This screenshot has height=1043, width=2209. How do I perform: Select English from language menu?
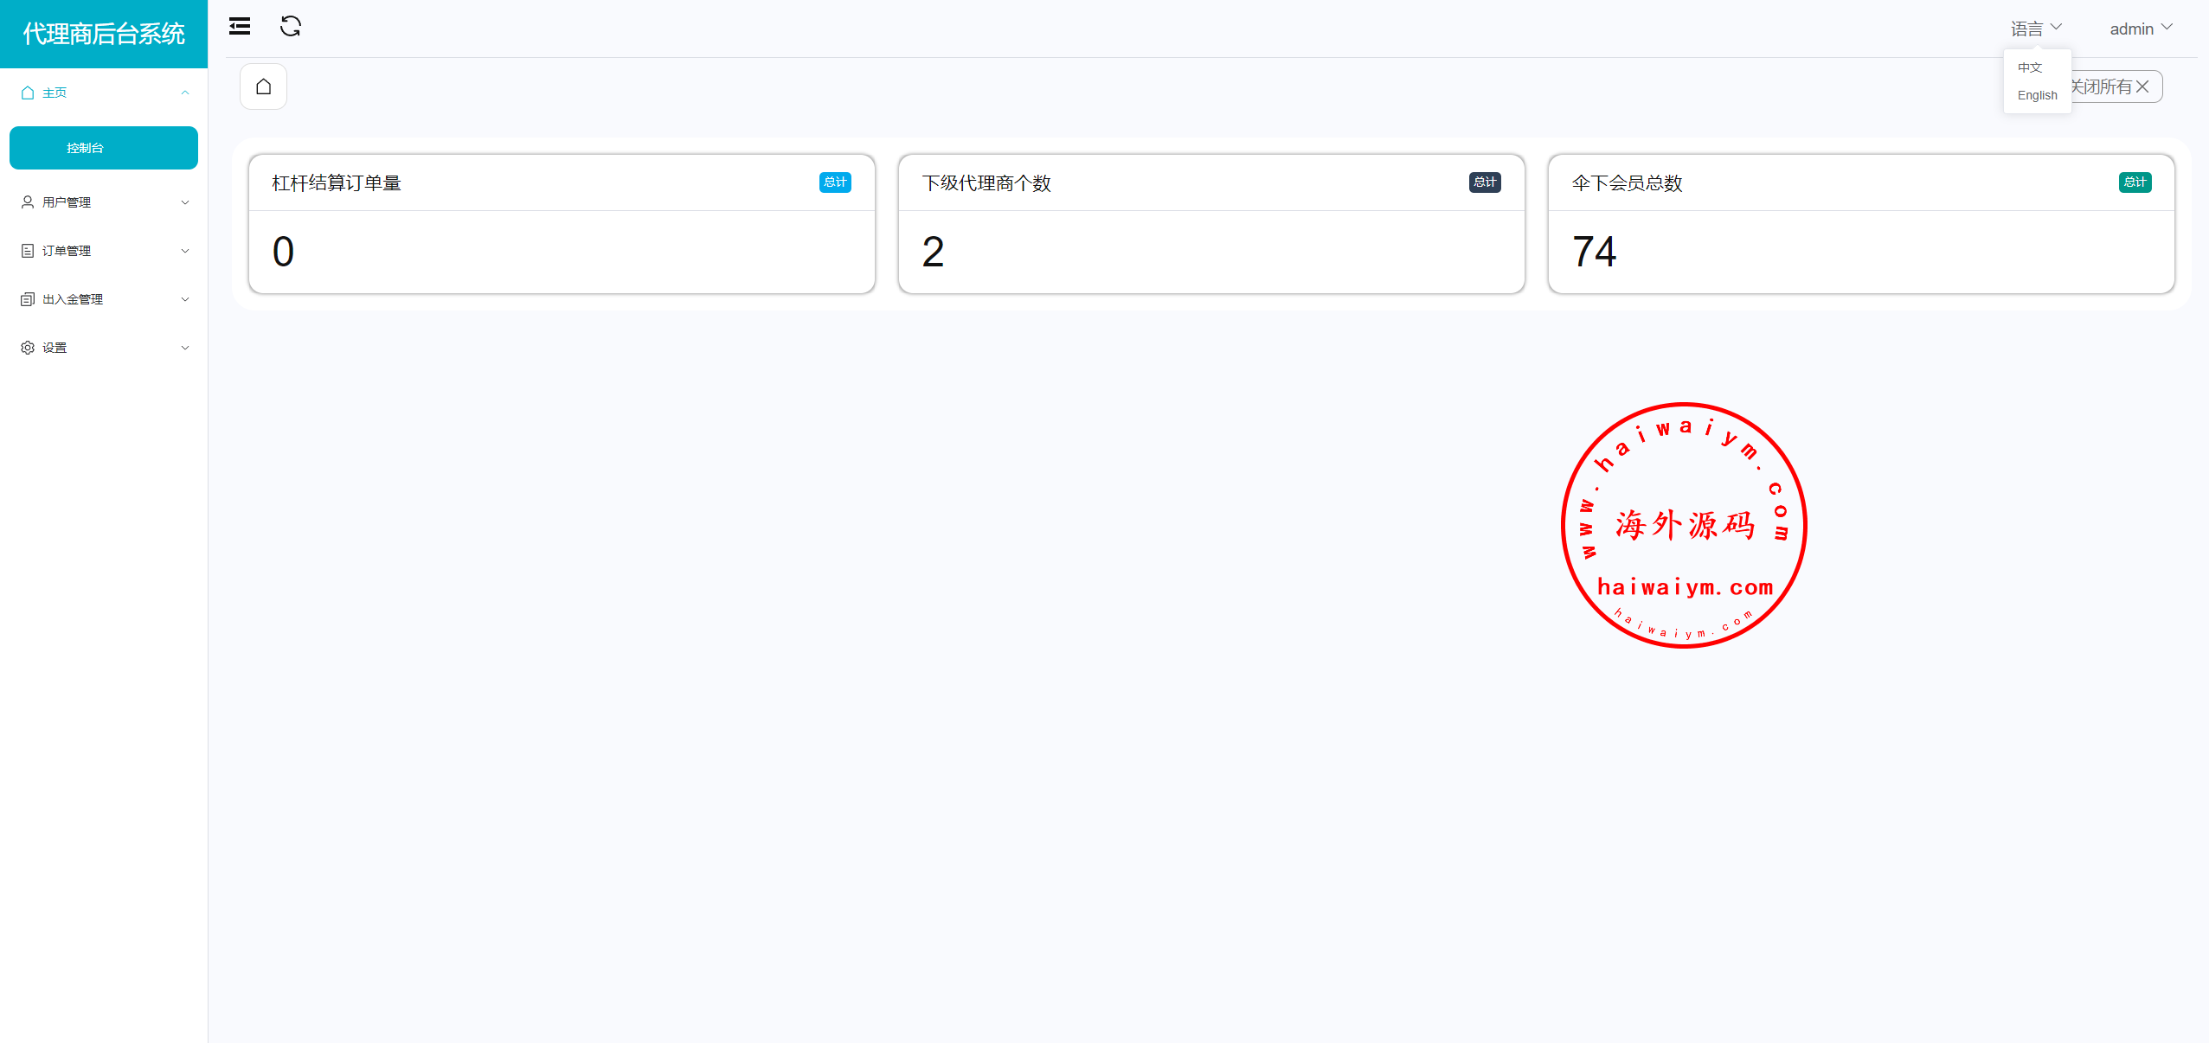tap(2037, 95)
